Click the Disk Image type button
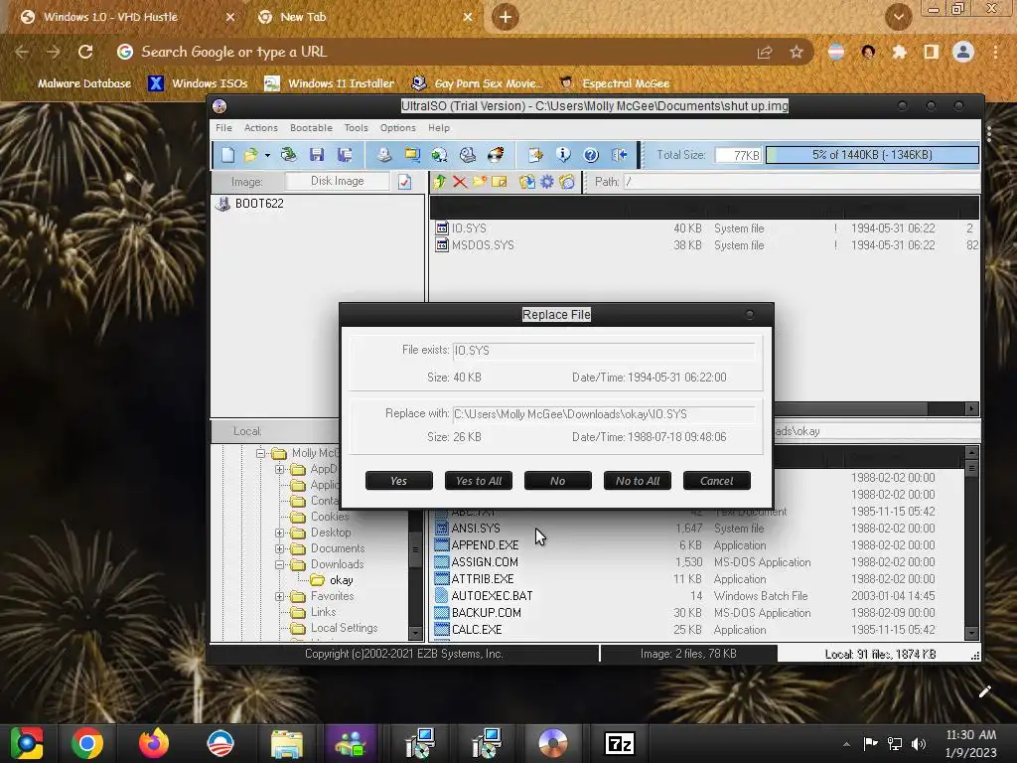This screenshot has height=763, width=1017. [x=338, y=181]
